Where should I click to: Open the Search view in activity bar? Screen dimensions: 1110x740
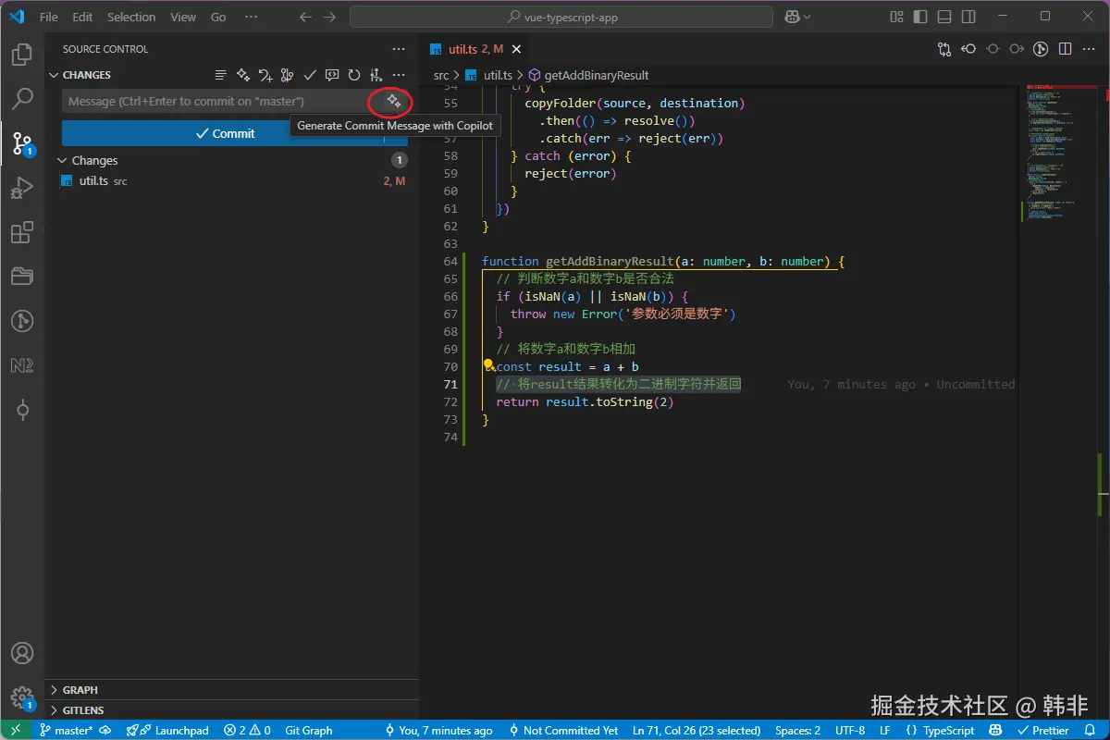point(22,98)
